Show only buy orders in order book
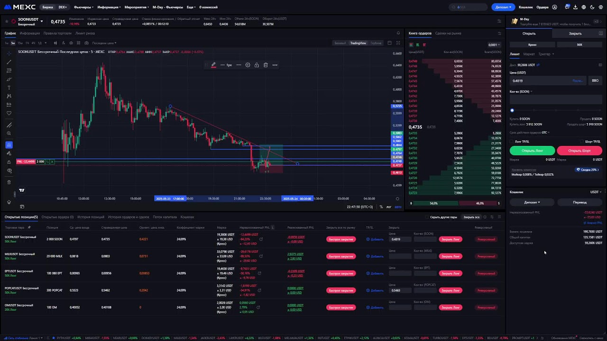 [417, 45]
